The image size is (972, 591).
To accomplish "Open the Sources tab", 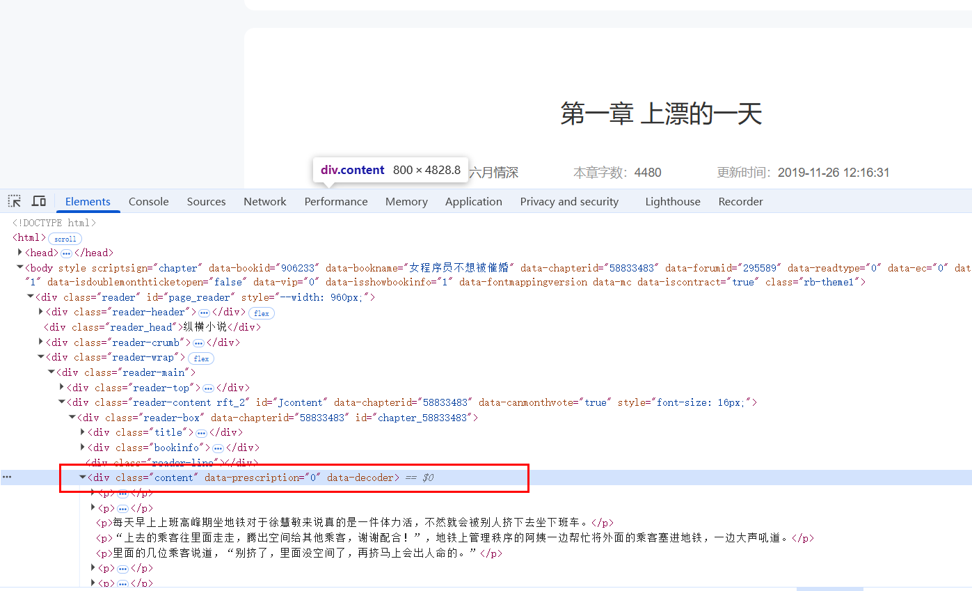I will coord(206,201).
